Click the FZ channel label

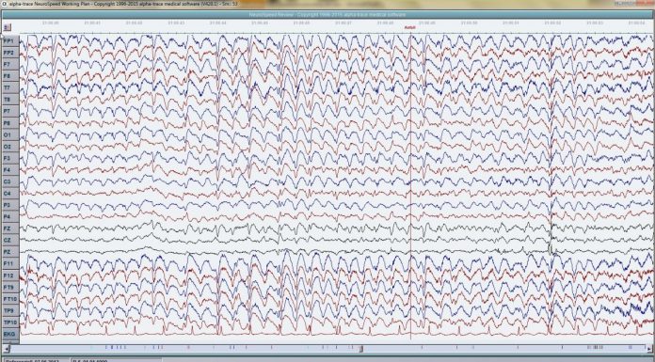click(x=10, y=228)
